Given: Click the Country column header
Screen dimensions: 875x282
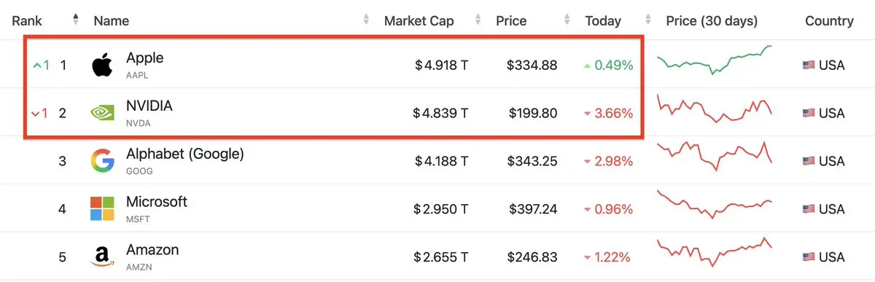Looking at the screenshot, I should [829, 21].
